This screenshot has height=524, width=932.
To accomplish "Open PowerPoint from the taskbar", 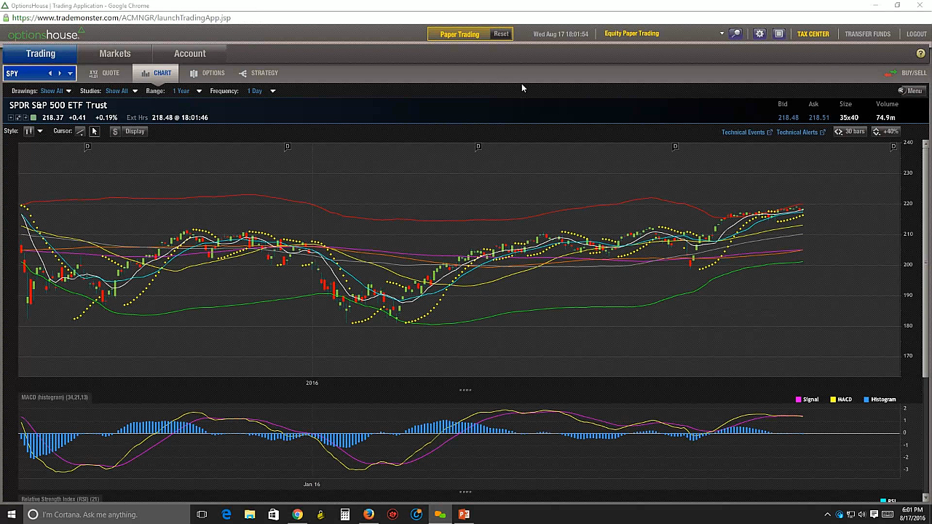I will pos(464,515).
